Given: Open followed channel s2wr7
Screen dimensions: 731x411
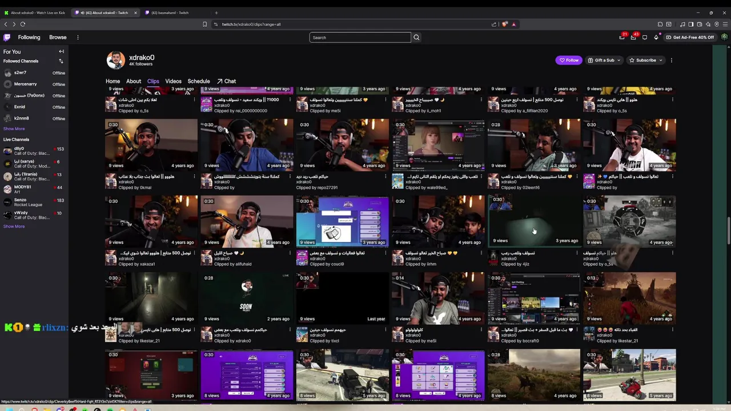Looking at the screenshot, I should [34, 73].
